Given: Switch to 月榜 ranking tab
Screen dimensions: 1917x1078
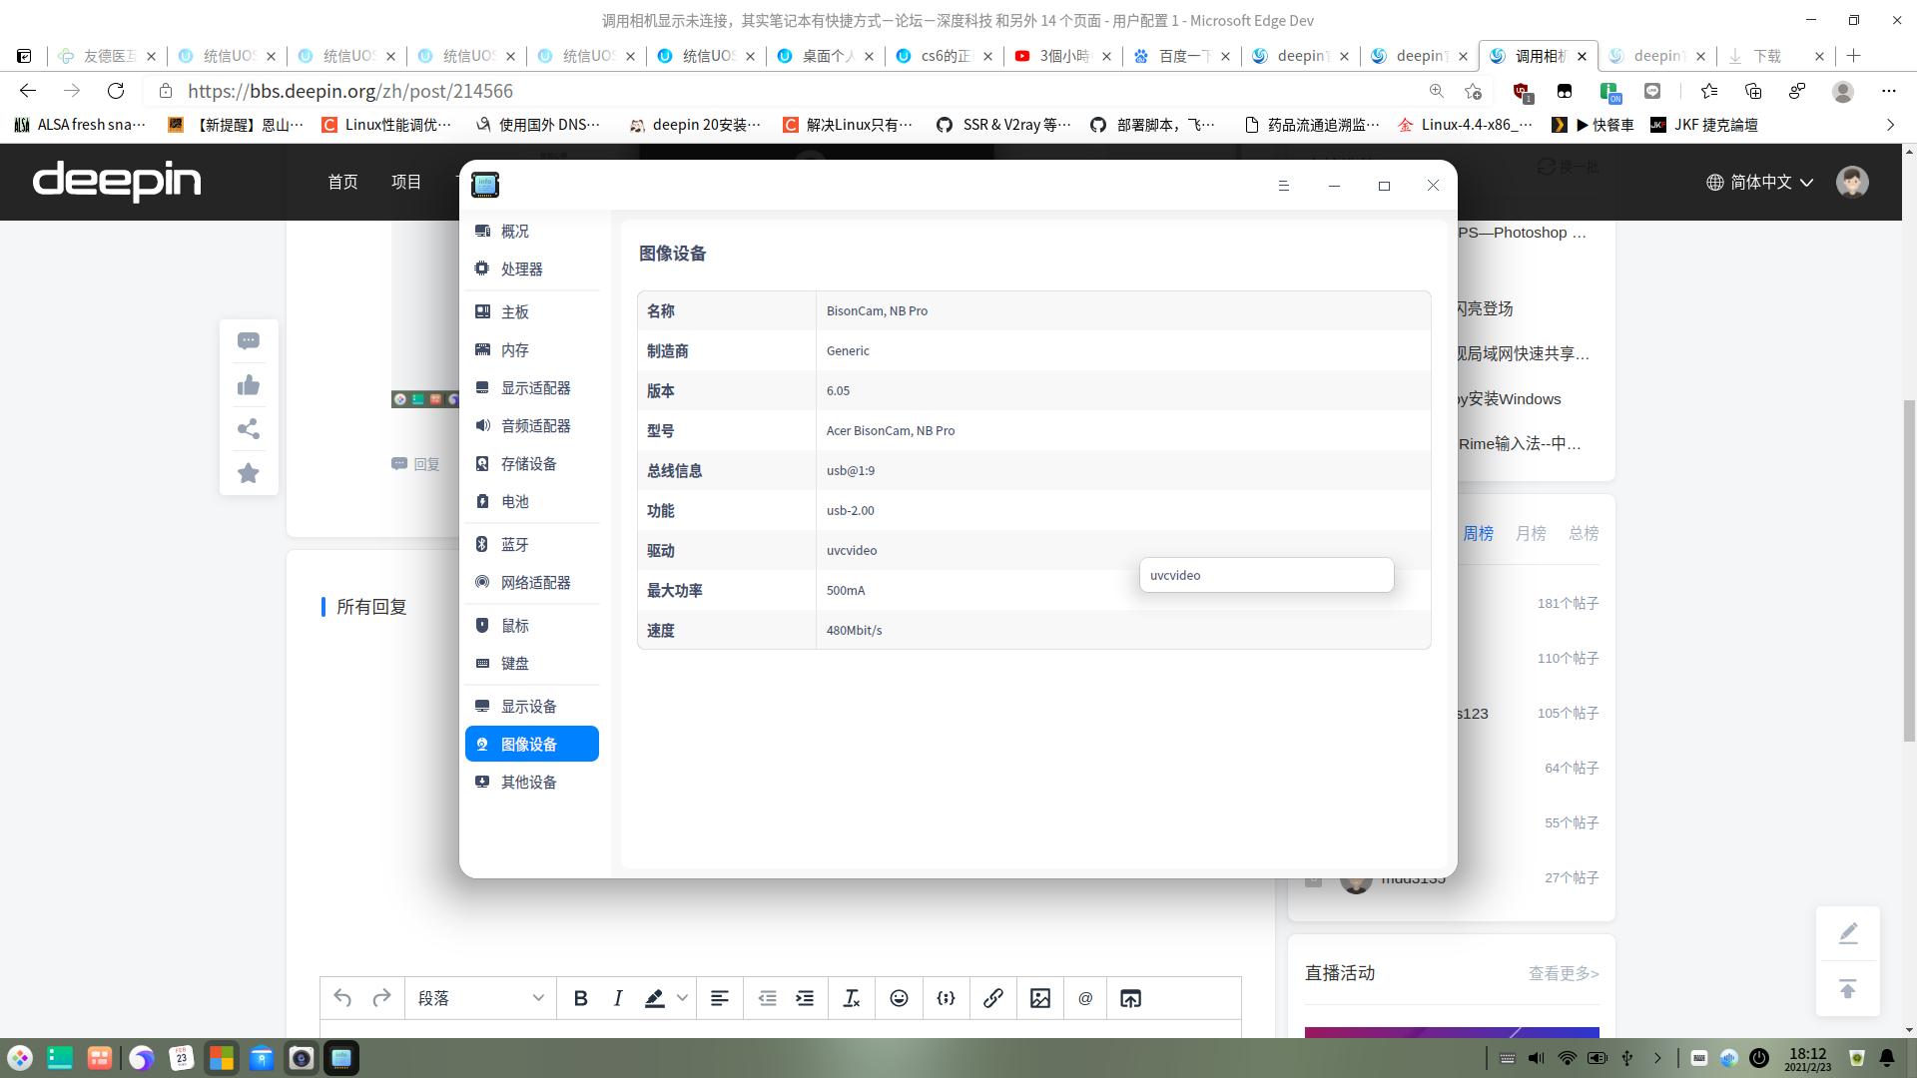Looking at the screenshot, I should (1530, 534).
